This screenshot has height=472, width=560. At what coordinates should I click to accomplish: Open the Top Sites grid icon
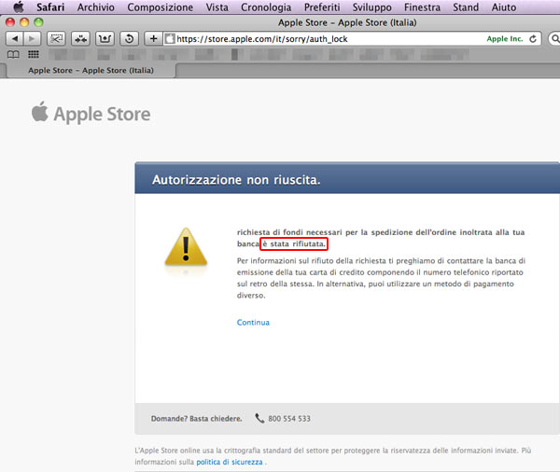coord(34,55)
